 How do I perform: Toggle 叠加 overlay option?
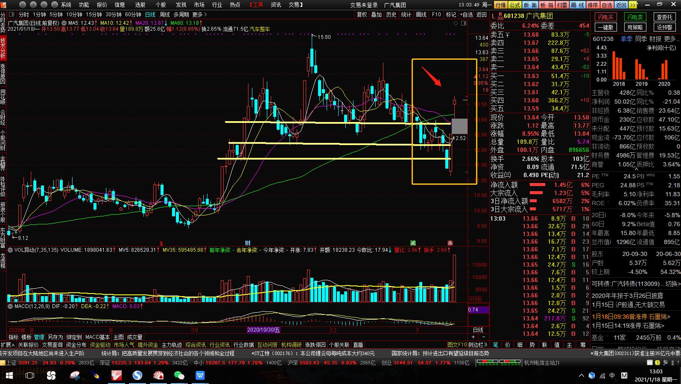click(377, 15)
